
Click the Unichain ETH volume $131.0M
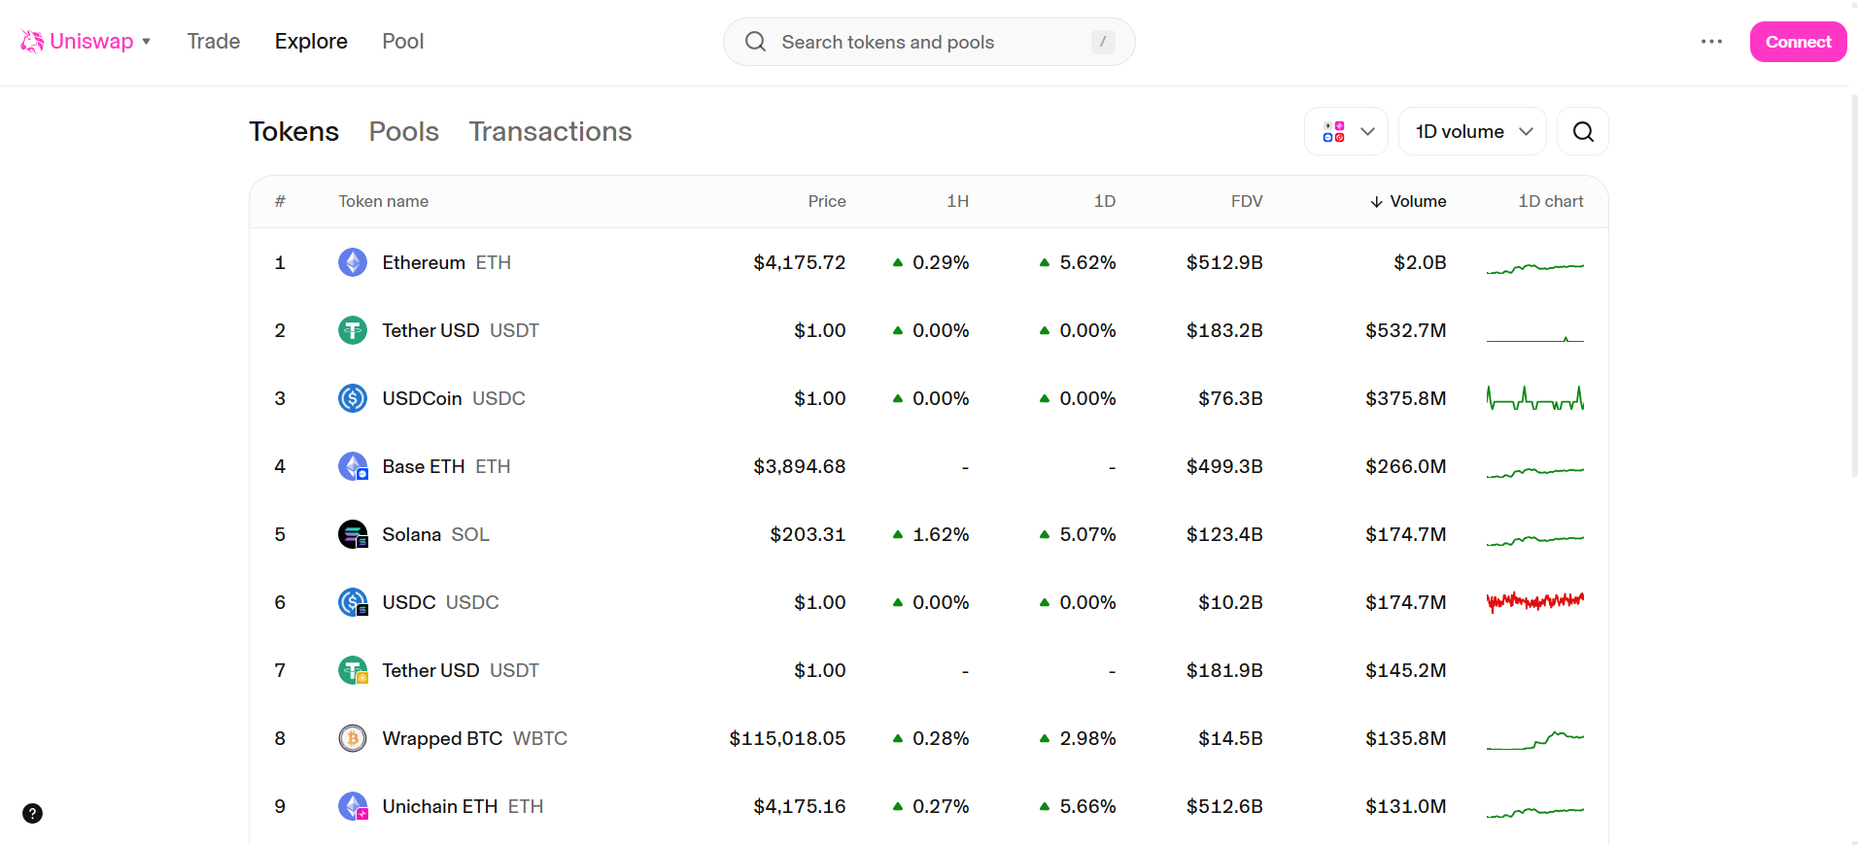click(x=1405, y=806)
